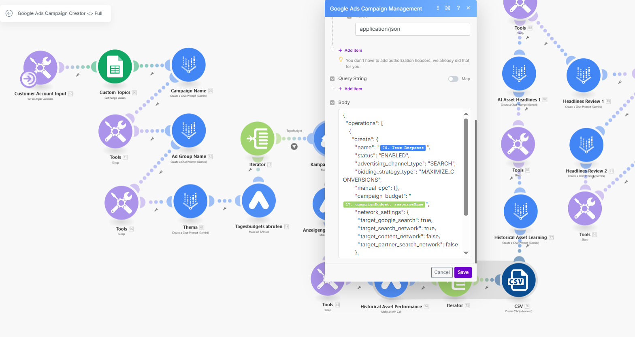The width and height of the screenshot is (635, 337).
Task: Click the 'Custom Topics' label
Action: [x=115, y=93]
